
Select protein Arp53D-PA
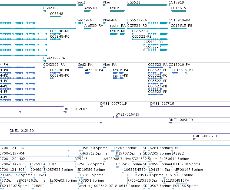tap(94, 70)
